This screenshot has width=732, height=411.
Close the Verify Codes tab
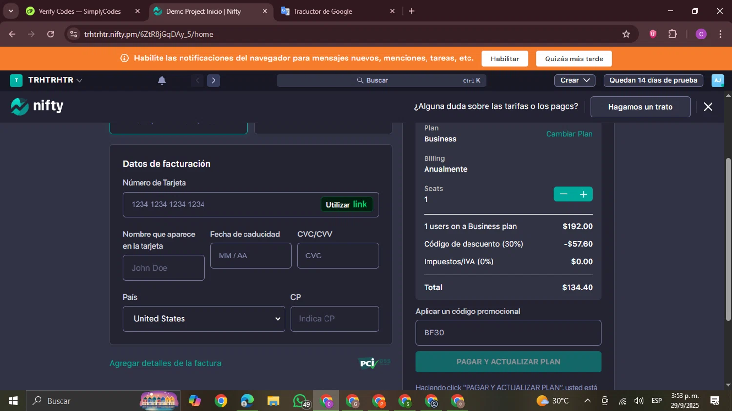point(137,11)
